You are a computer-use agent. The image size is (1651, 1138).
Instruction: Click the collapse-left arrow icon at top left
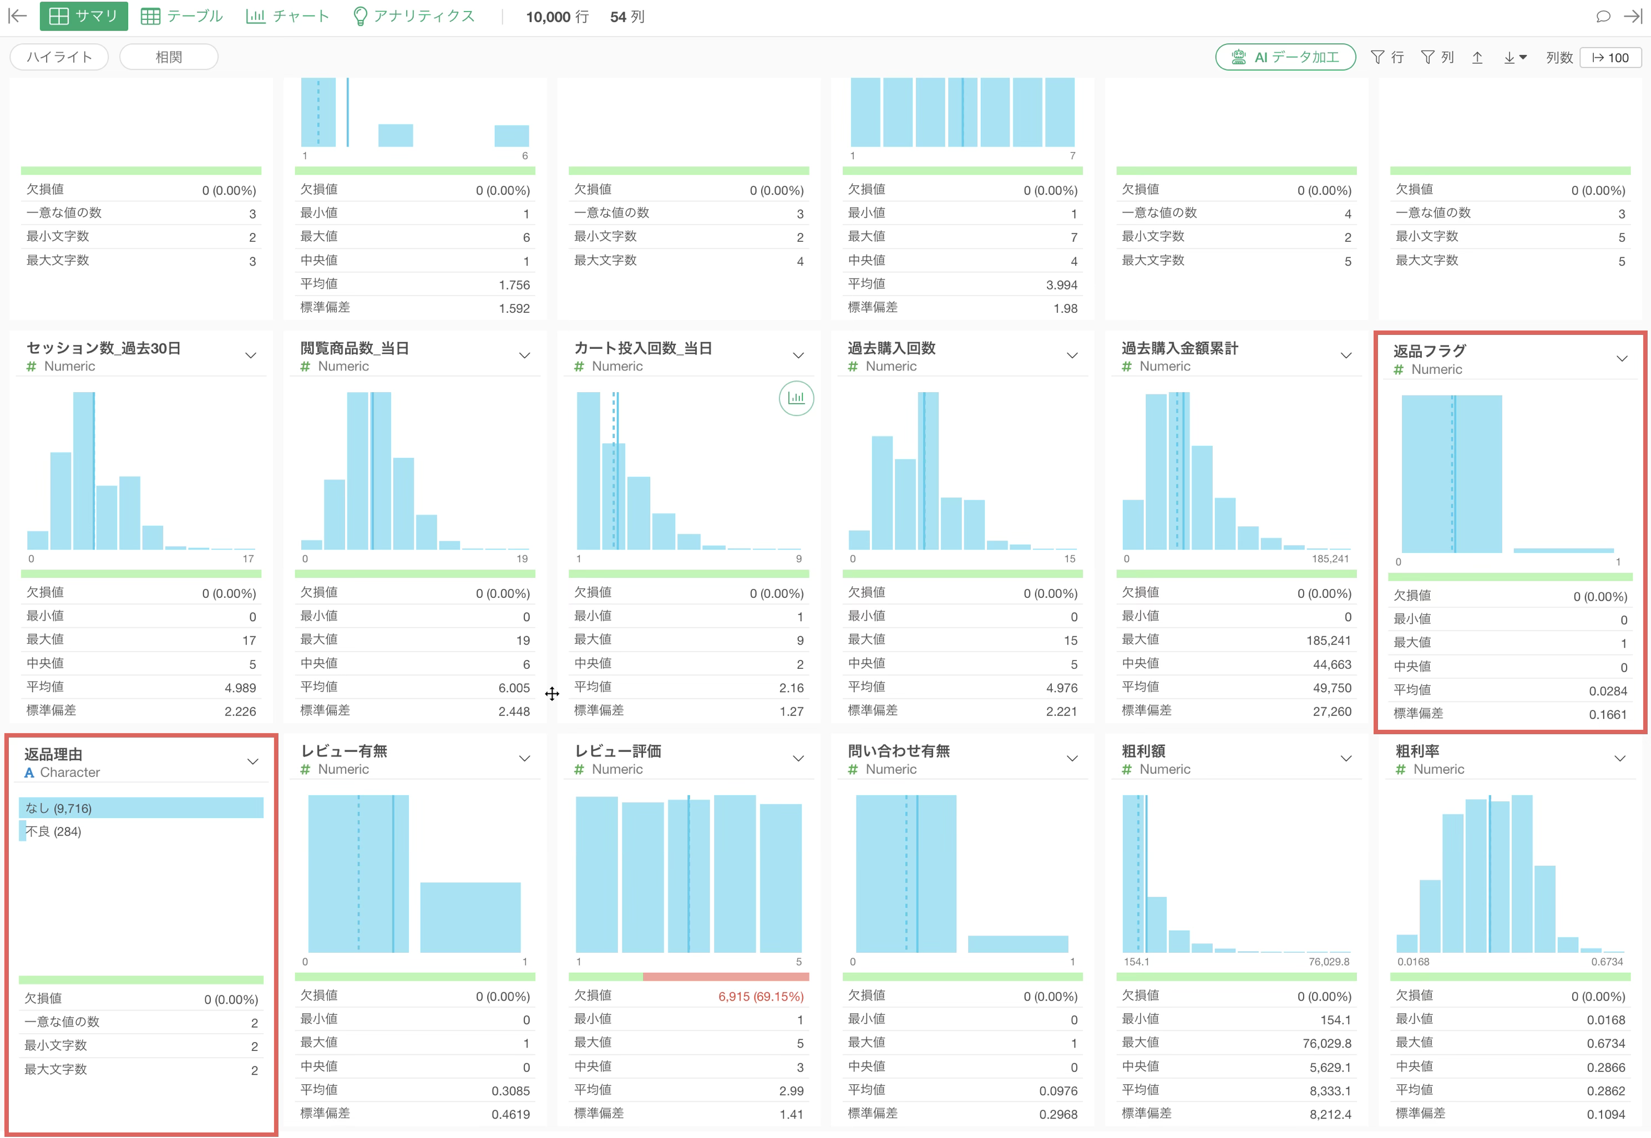(17, 16)
